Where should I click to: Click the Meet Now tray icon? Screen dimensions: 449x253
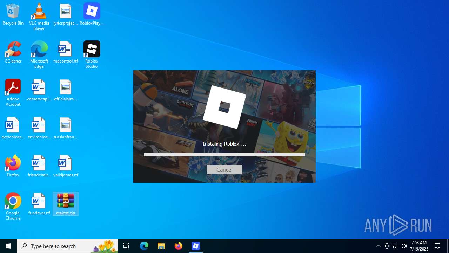387,246
